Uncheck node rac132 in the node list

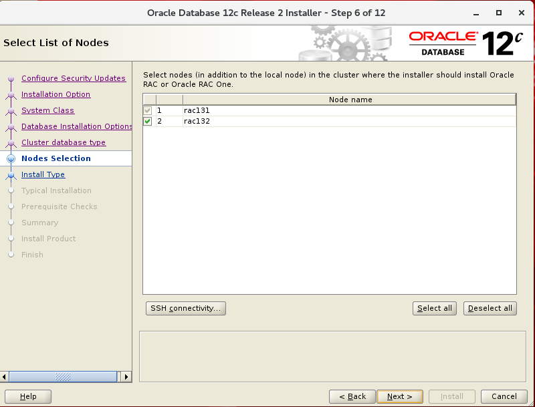148,121
